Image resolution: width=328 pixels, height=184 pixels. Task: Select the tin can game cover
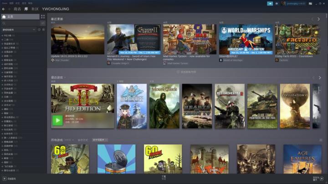(117, 159)
